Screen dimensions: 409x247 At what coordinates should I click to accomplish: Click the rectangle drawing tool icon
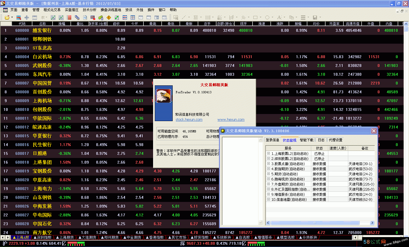coord(255,17)
